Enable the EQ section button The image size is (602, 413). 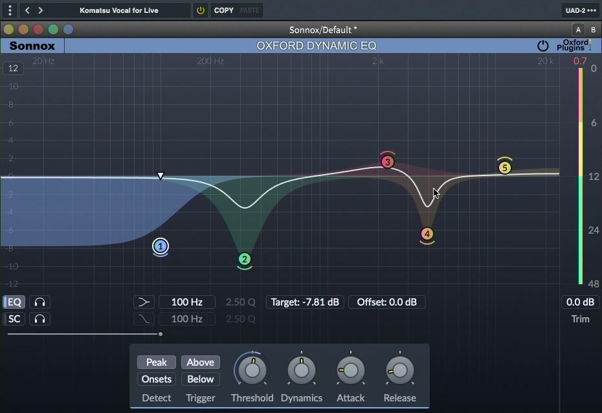[x=14, y=302]
